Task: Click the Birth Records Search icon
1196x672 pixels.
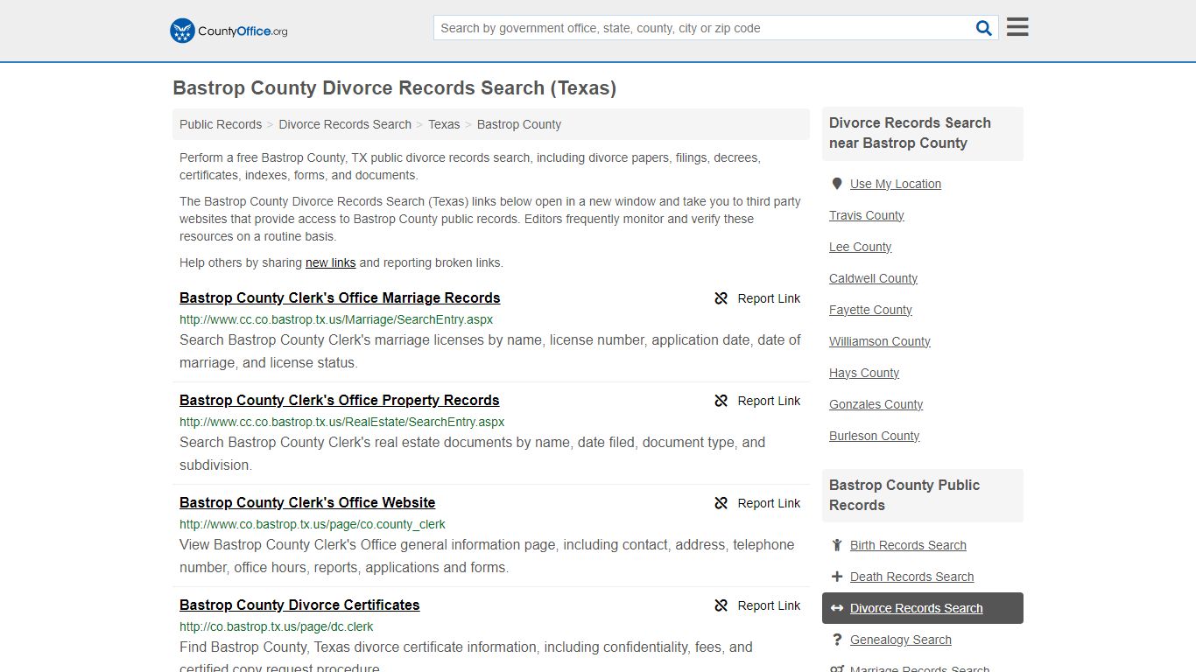Action: pyautogui.click(x=837, y=545)
